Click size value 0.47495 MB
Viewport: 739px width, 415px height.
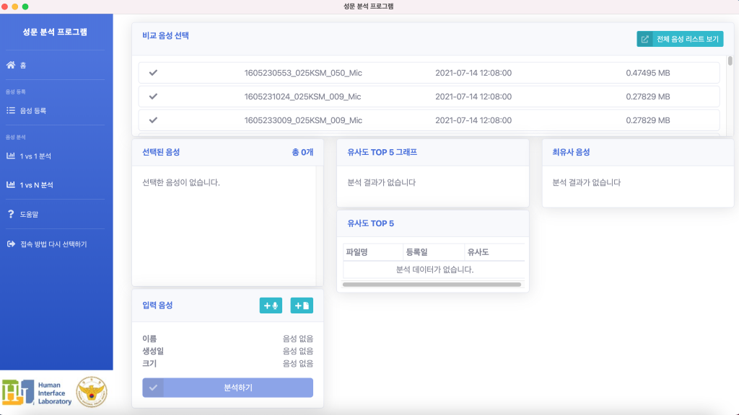648,73
